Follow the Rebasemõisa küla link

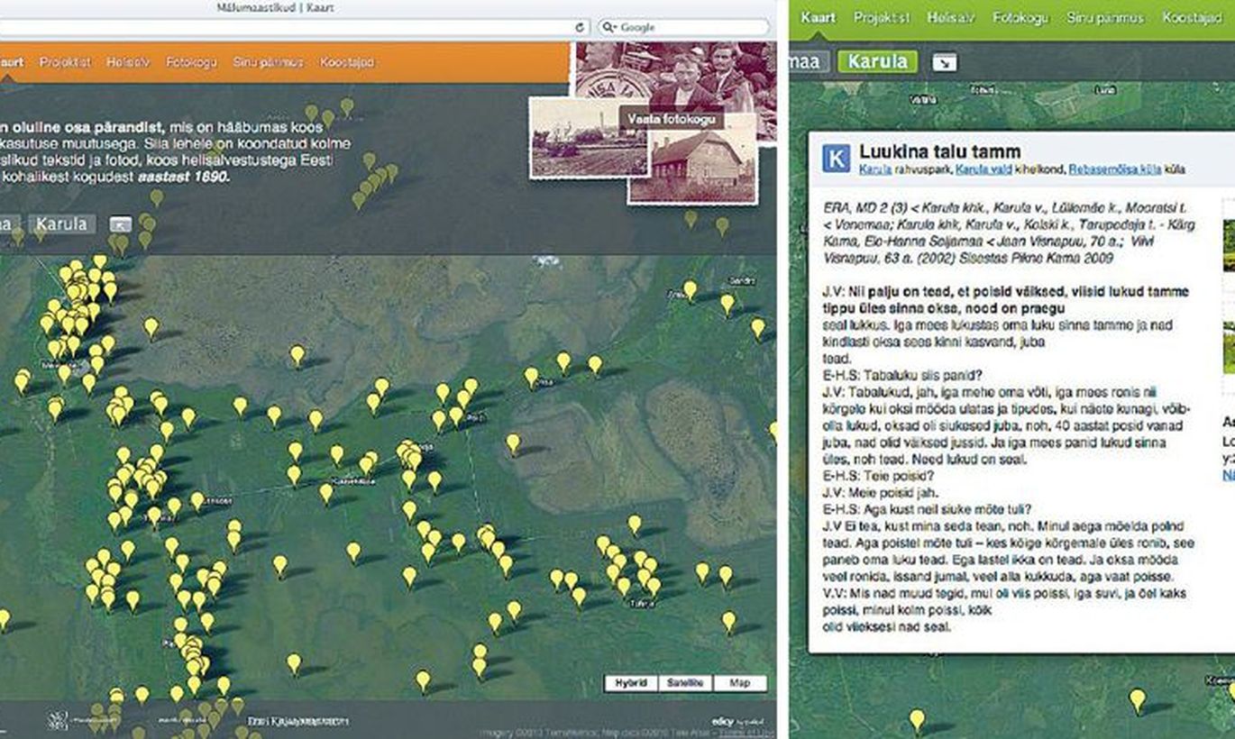[x=1116, y=169]
